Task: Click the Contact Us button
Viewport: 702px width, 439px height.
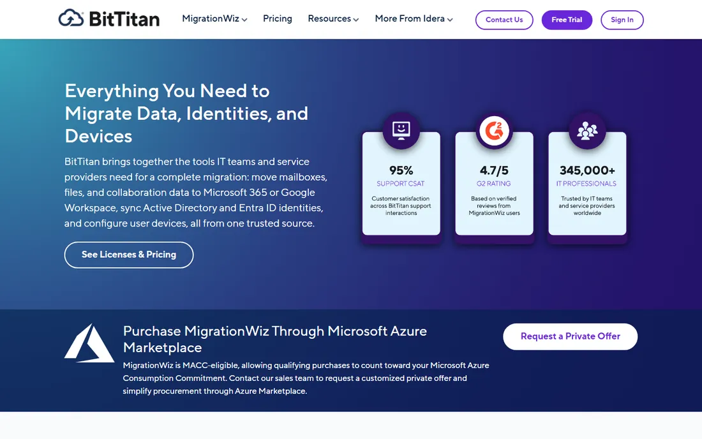Action: tap(504, 20)
